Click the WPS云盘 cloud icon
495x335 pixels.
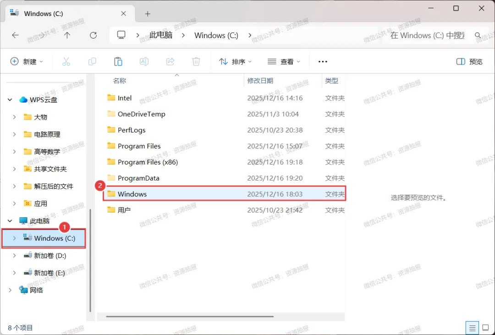(23, 100)
